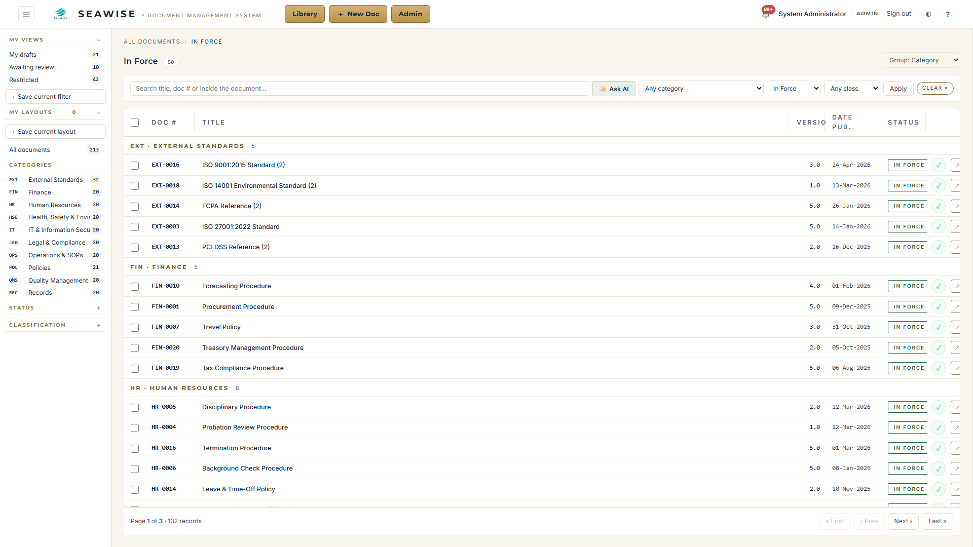Focus the document search field
The width and height of the screenshot is (973, 547).
point(360,89)
